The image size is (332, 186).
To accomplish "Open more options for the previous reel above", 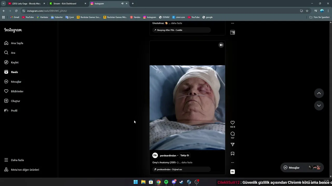I will click(x=232, y=23).
